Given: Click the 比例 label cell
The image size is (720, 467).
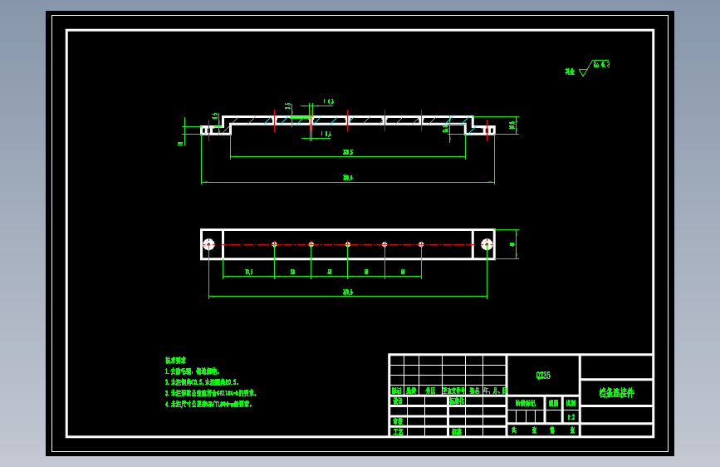Looking at the screenshot, I should tap(571, 403).
